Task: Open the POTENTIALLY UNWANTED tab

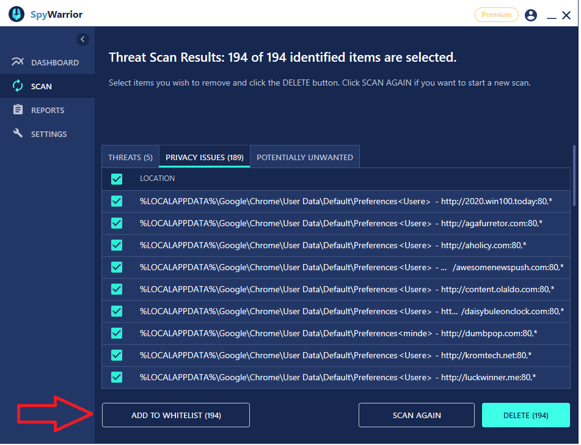Action: coord(305,157)
